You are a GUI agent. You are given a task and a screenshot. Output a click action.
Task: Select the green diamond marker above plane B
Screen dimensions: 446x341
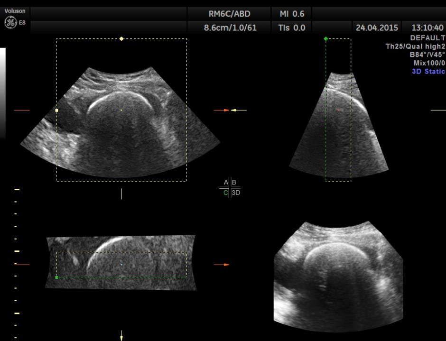pos(325,37)
